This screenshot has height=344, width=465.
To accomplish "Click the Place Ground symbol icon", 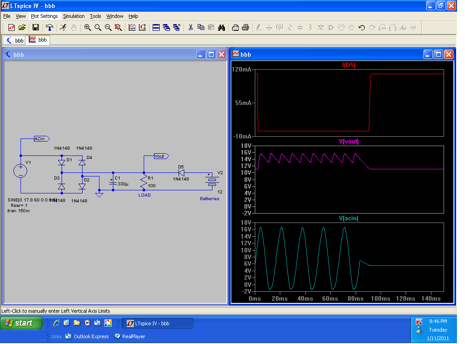I will [269, 28].
